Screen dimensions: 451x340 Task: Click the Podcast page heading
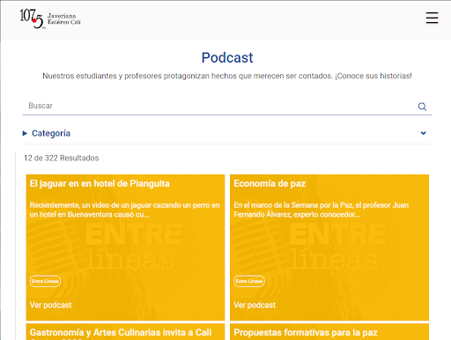pyautogui.click(x=227, y=57)
